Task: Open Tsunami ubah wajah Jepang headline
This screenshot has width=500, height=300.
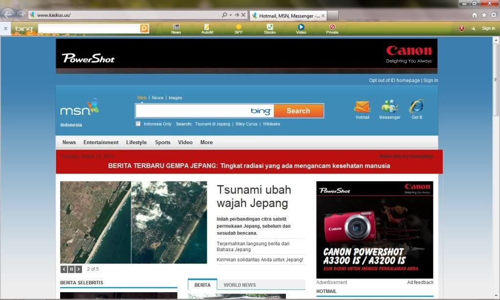Action: (254, 196)
